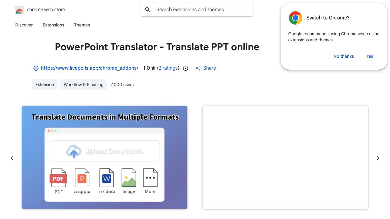Click the rating star icon

pyautogui.click(x=153, y=68)
